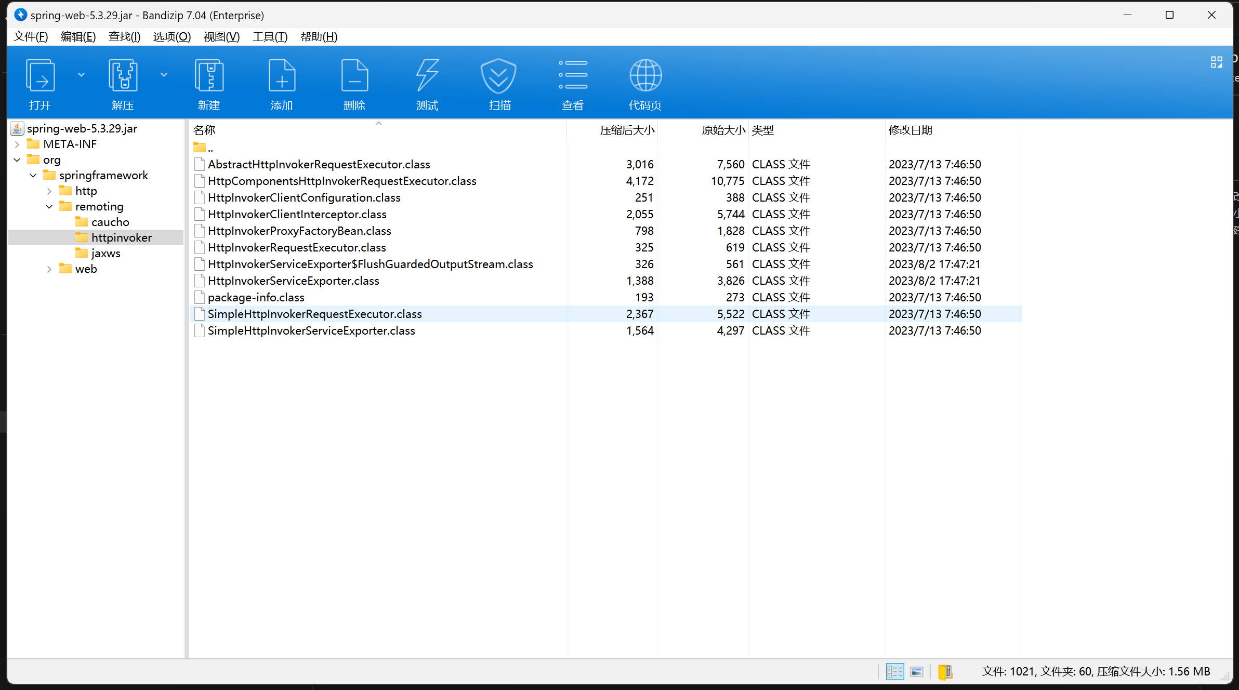Select HttpInvokerServiceExporter.class file row
Viewport: 1239px width, 690px height.
(294, 281)
